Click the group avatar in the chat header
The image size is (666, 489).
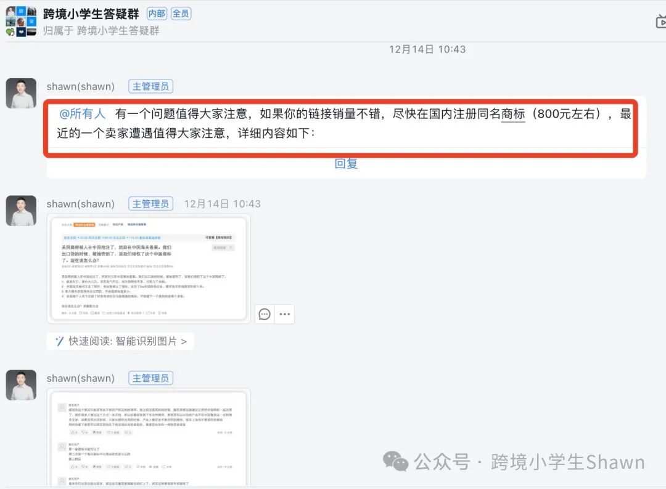tap(21, 18)
